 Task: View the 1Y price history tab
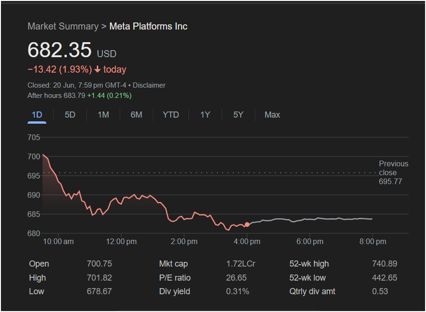pos(205,115)
